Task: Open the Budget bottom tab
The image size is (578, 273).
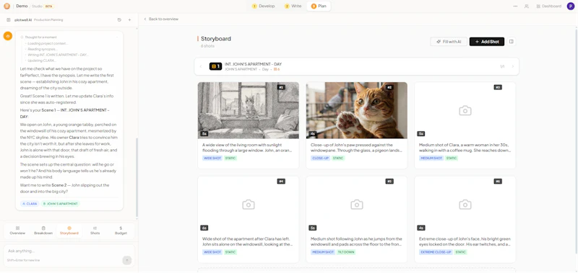Action: click(121, 231)
